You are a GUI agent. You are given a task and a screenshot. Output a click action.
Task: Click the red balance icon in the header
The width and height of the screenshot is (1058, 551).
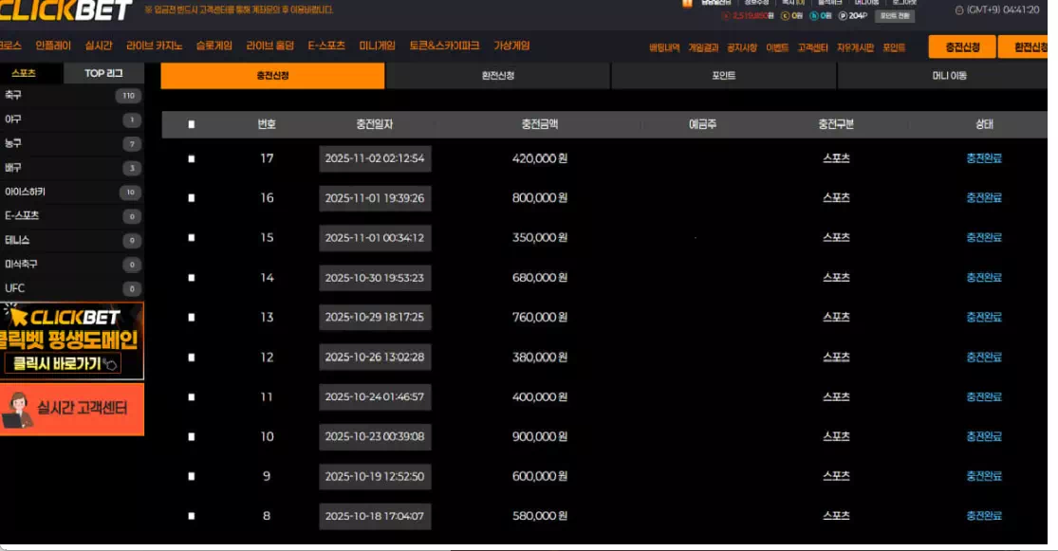(x=726, y=16)
